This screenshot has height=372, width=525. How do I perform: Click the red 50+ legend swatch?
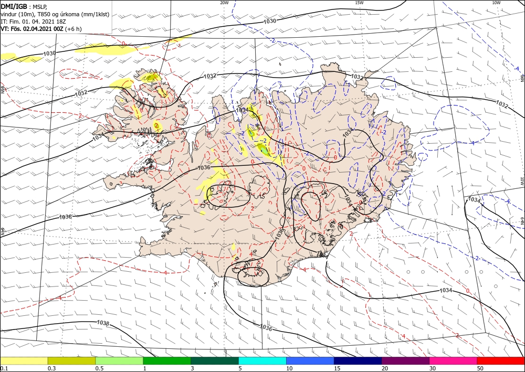click(501, 360)
